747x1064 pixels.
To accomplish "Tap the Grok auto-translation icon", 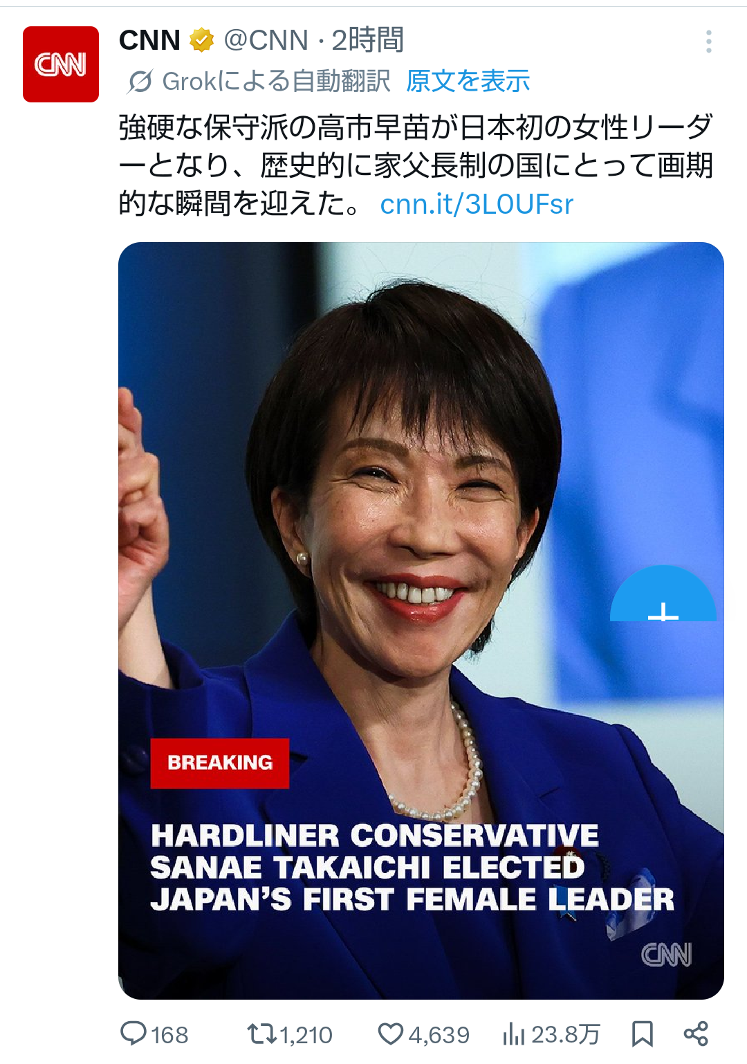I will tap(140, 82).
